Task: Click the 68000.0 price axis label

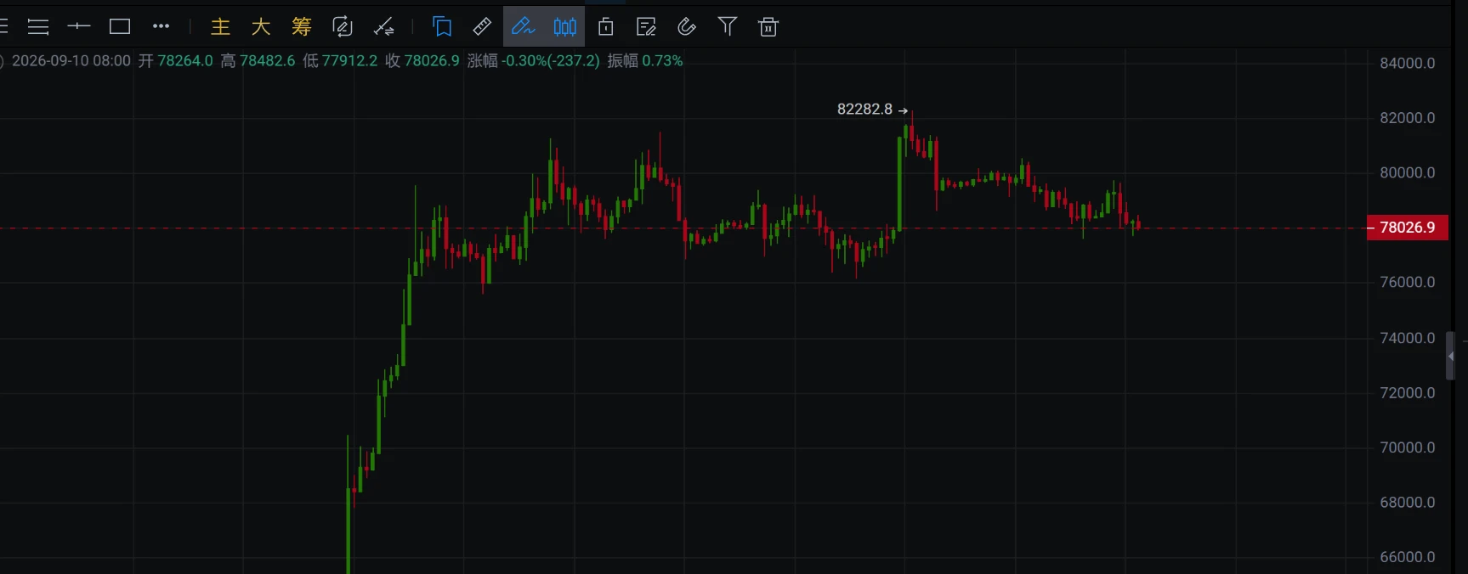Action: (1407, 502)
